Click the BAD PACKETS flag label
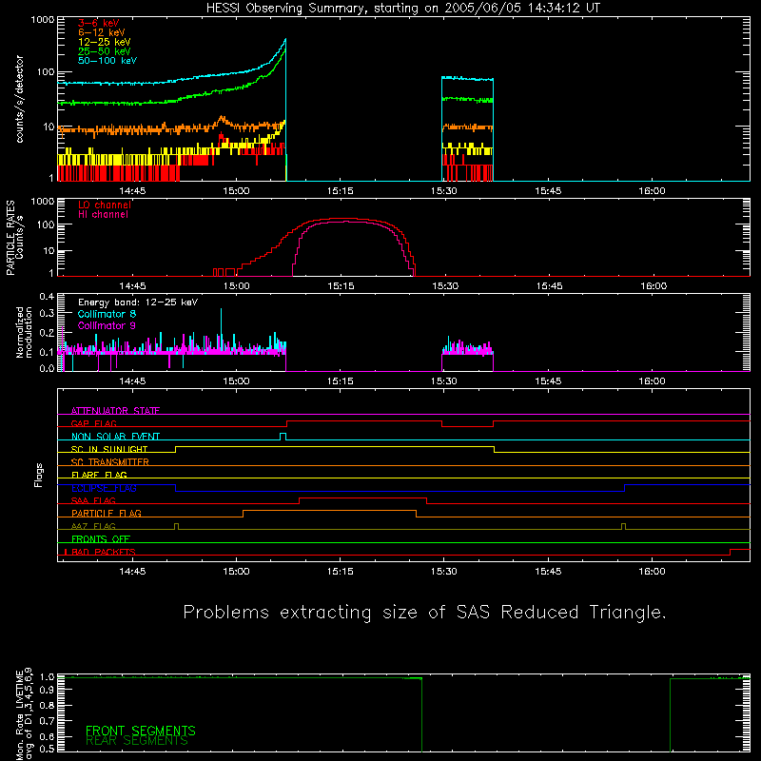This screenshot has height=761, width=761. pyautogui.click(x=104, y=552)
